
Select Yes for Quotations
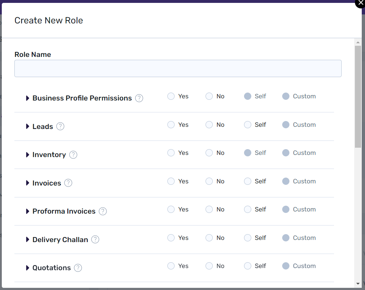coord(171,266)
